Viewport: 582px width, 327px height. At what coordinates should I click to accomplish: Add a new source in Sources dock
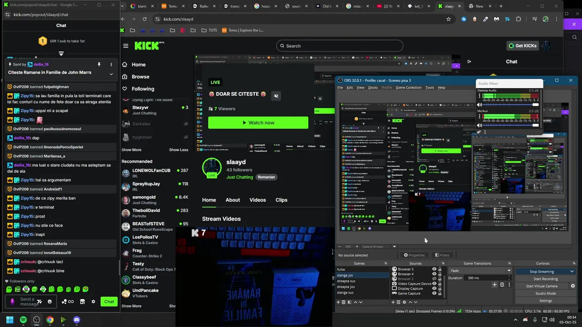[x=393, y=302]
